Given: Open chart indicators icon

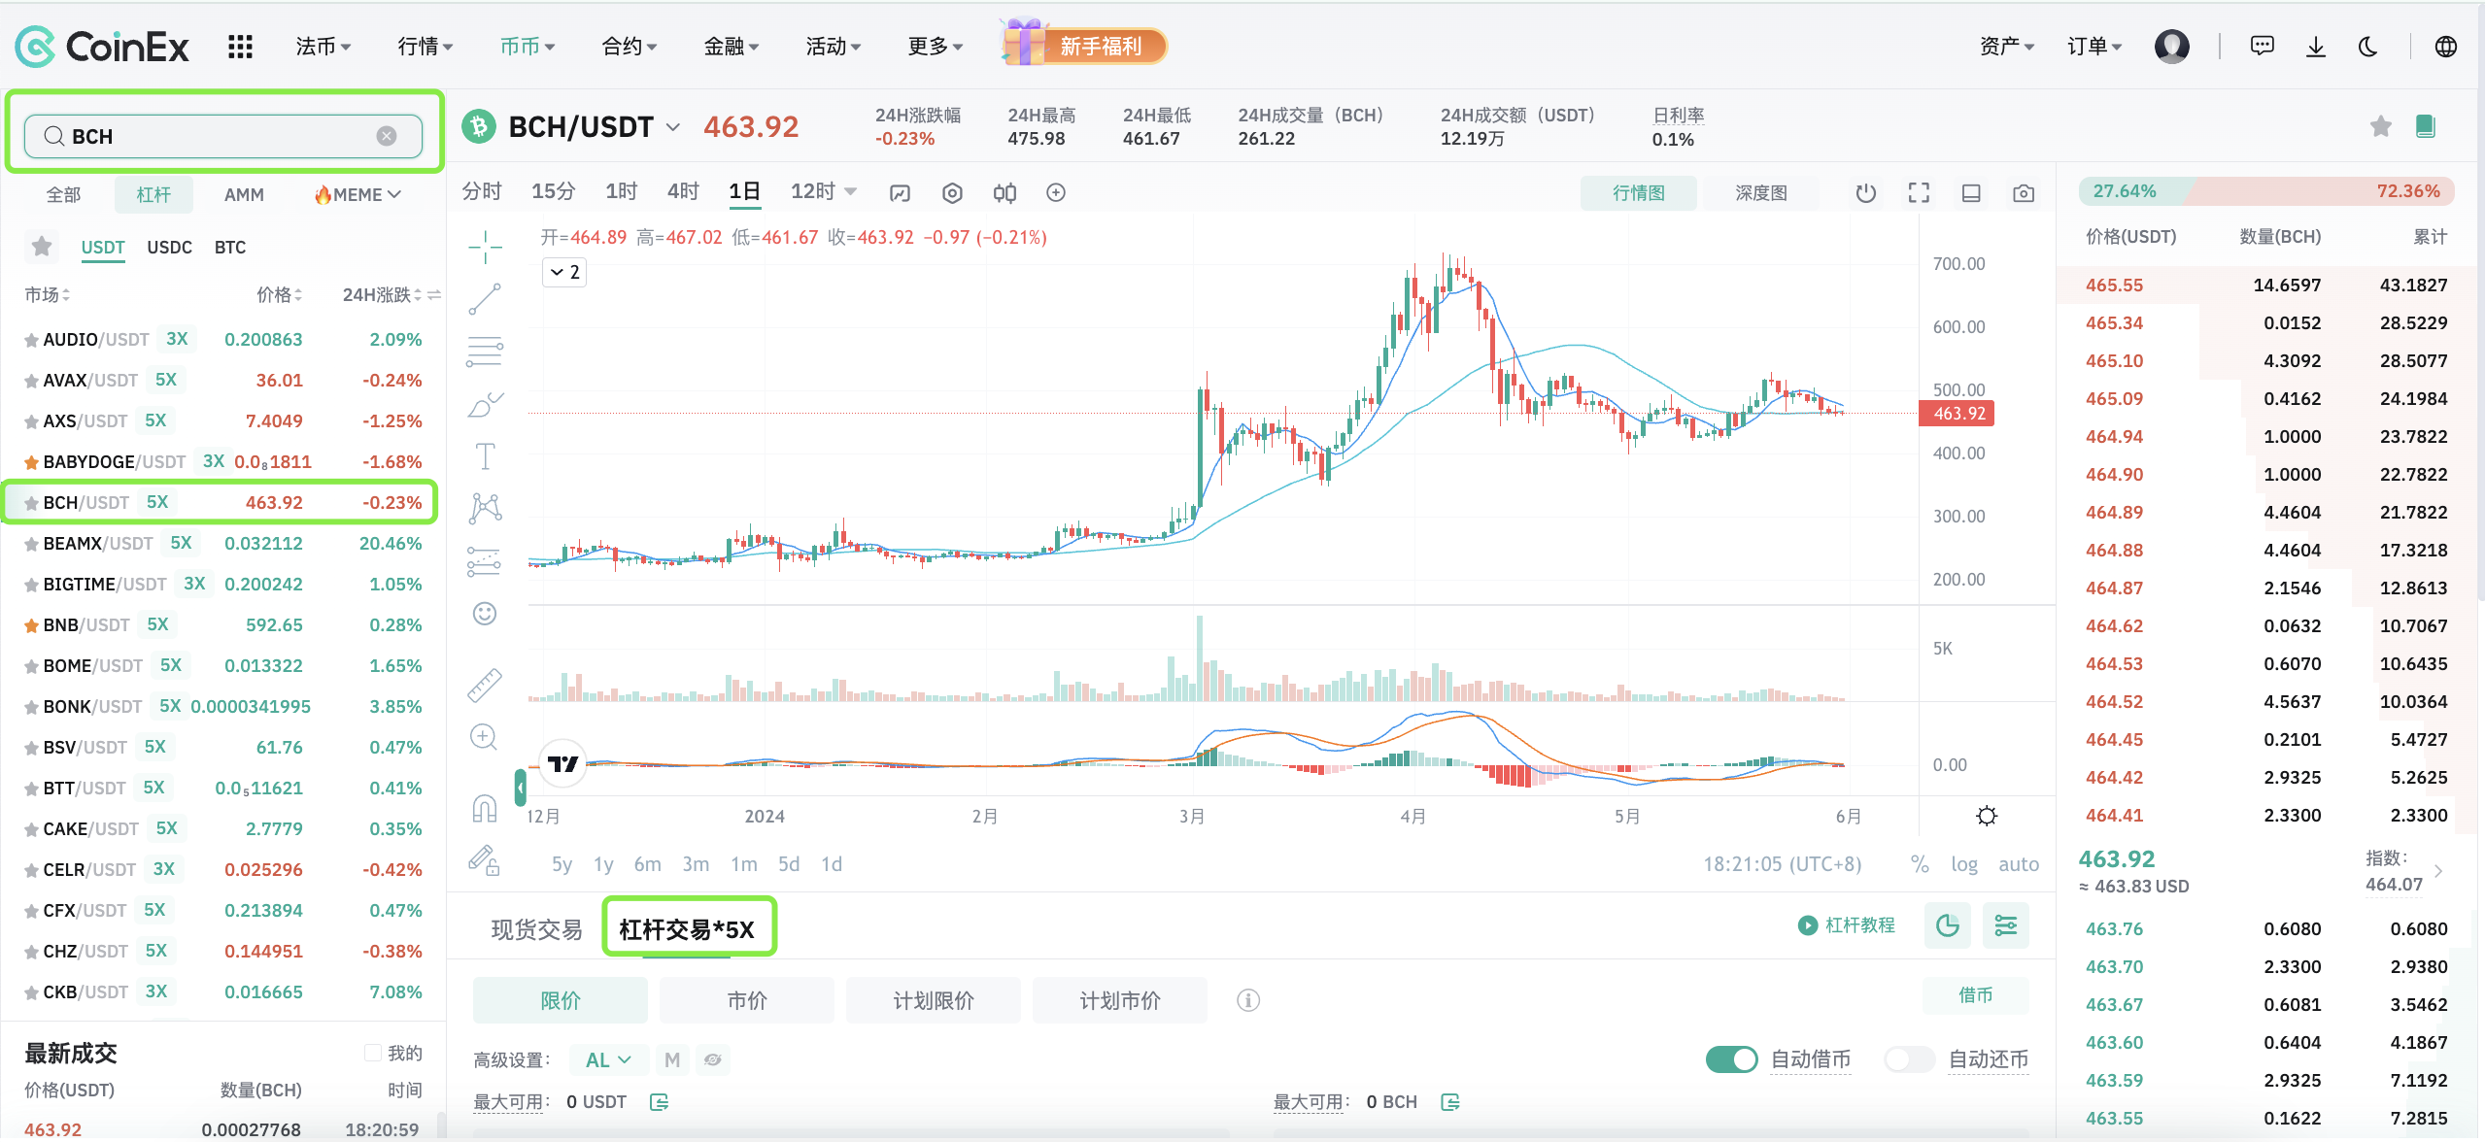Looking at the screenshot, I should pos(900,192).
